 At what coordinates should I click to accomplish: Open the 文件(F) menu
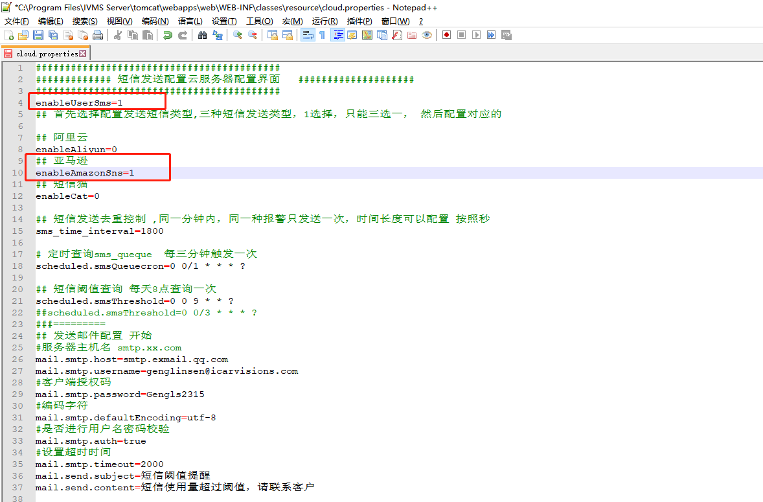point(17,21)
